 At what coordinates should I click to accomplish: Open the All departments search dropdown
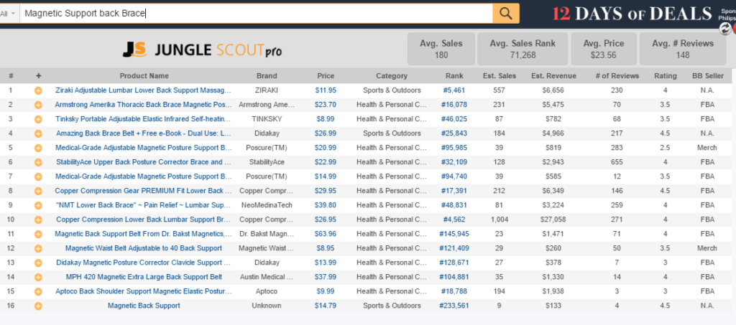(9, 14)
